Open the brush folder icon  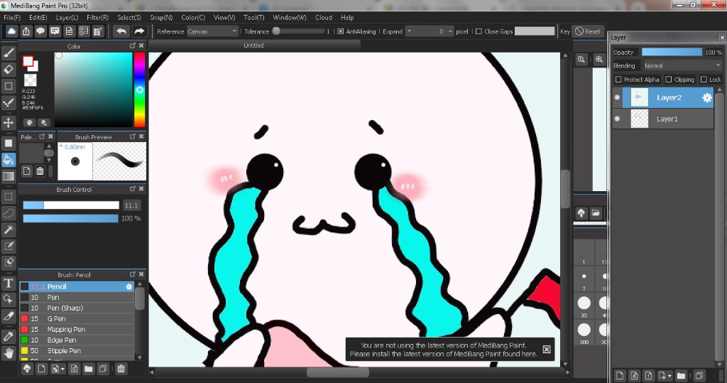[x=88, y=369]
